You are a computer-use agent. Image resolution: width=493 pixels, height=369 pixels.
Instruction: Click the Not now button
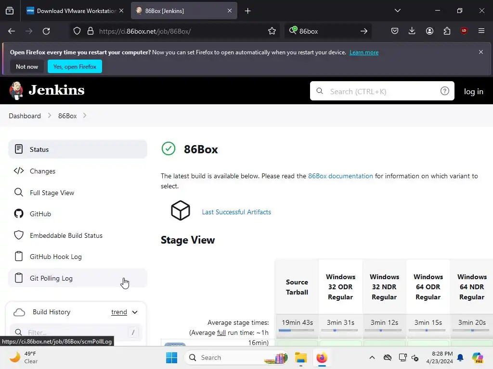coord(27,66)
